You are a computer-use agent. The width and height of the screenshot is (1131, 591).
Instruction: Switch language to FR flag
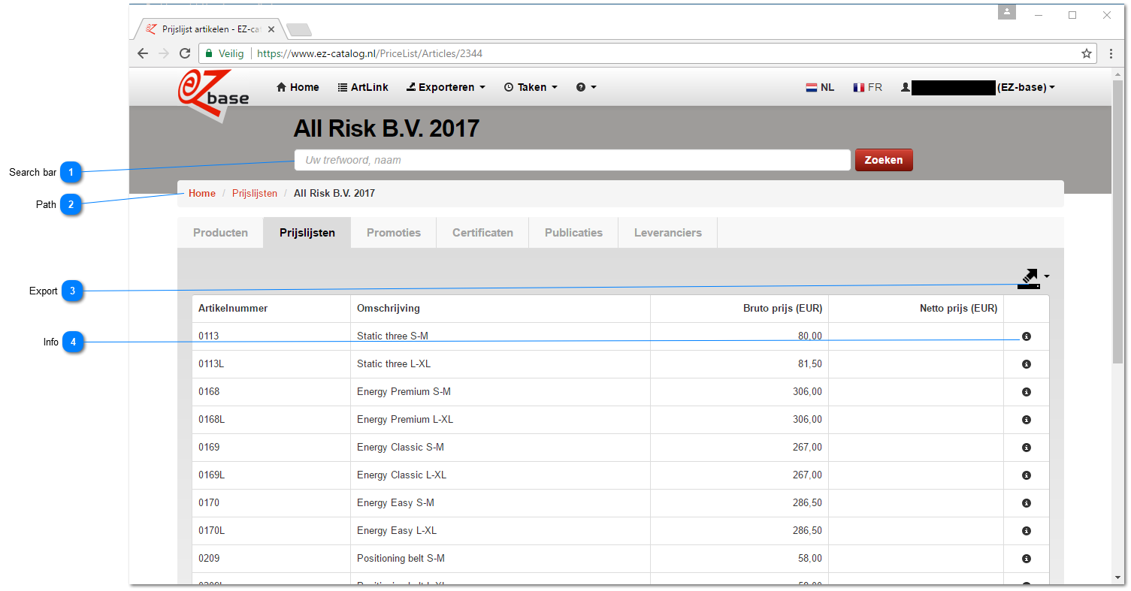pos(867,87)
